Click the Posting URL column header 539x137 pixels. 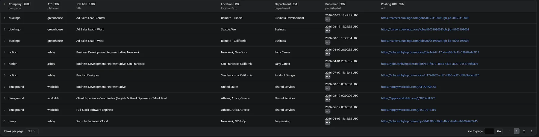tap(389, 4)
